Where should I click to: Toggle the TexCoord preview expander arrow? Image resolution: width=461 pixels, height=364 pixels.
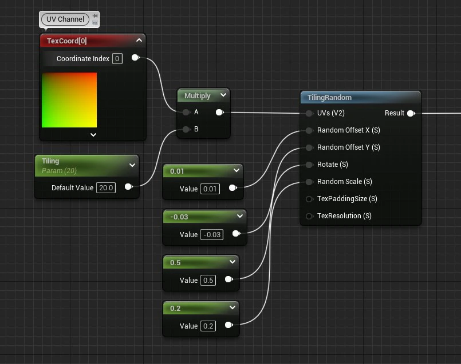tap(93, 135)
